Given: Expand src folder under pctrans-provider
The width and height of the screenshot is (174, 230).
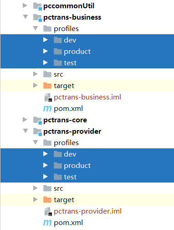Looking at the screenshot, I should tap(36, 188).
